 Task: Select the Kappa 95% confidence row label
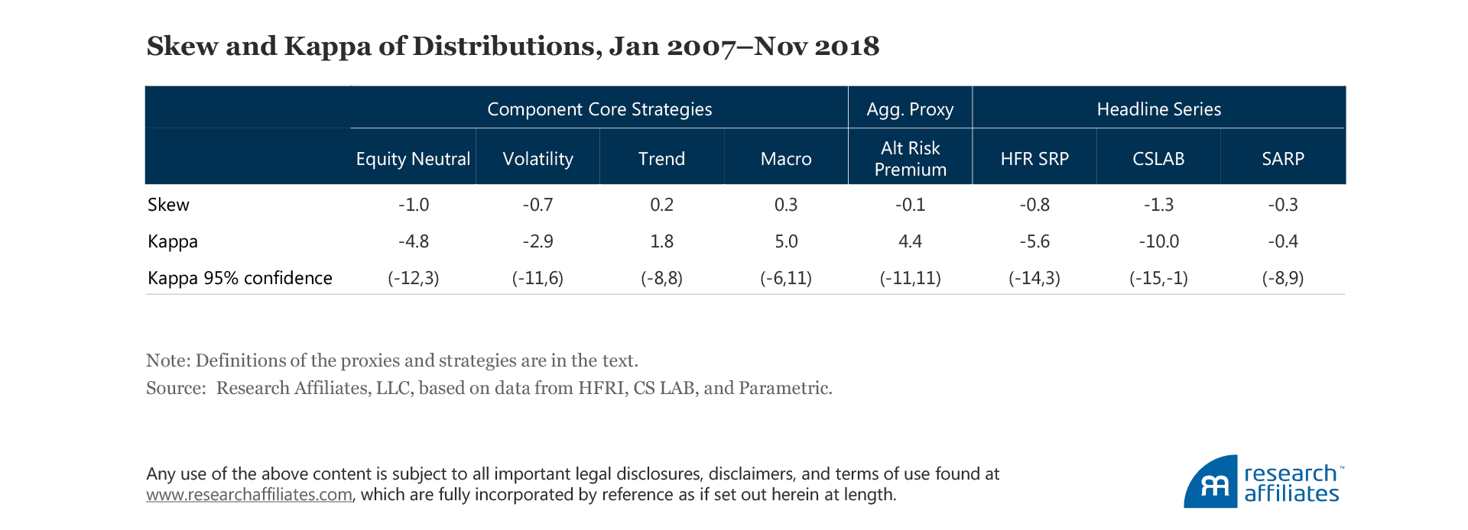point(240,278)
